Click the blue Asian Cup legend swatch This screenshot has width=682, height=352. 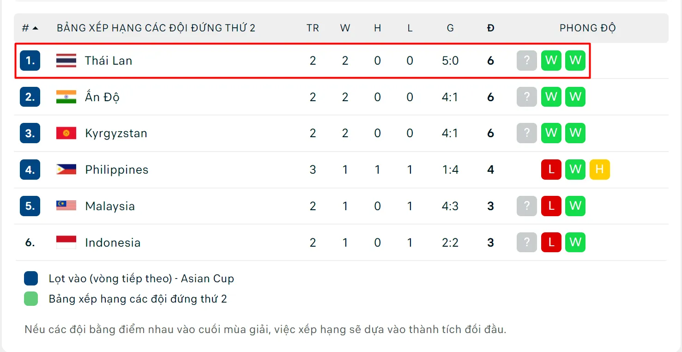click(x=31, y=279)
